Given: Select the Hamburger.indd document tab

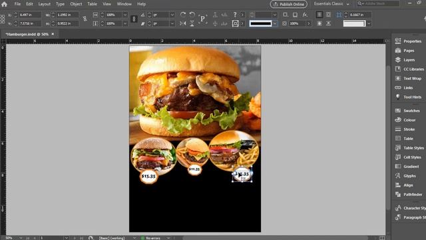Looking at the screenshot, I should click(27, 34).
